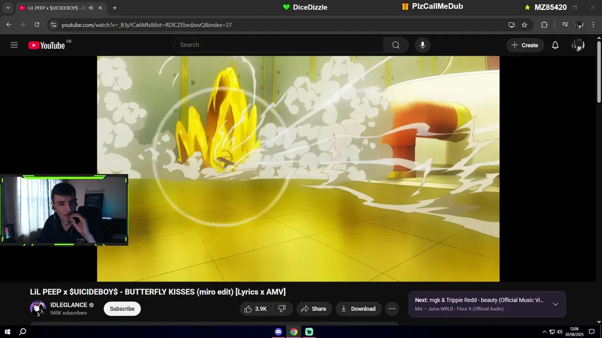Click the magnifying glass search button
602x338 pixels.
click(x=396, y=45)
